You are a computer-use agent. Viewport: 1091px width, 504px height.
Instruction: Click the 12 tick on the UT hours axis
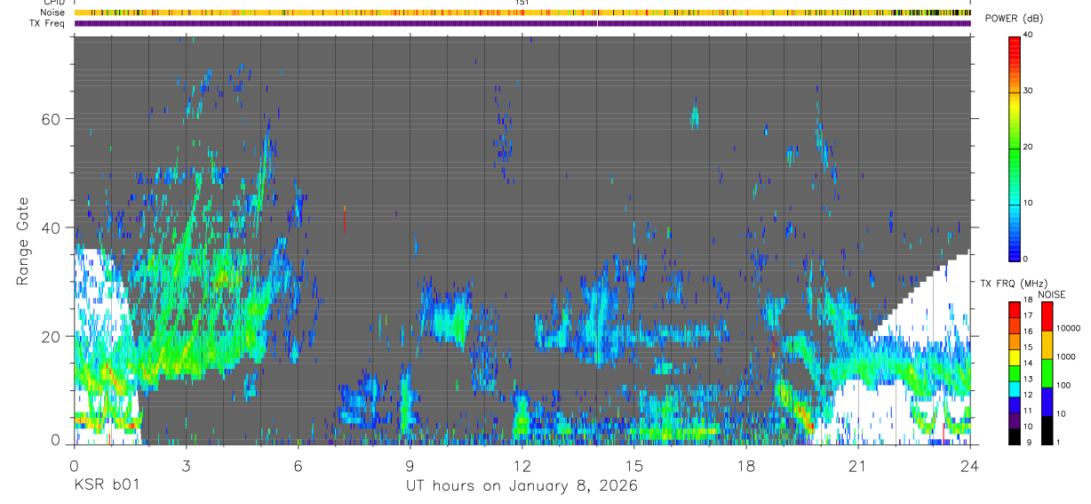click(522, 465)
